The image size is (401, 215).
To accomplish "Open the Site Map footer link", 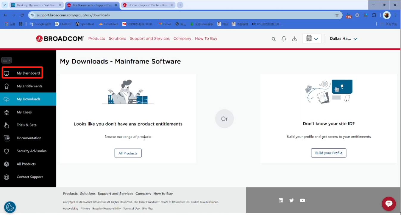I will pyautogui.click(x=147, y=208).
